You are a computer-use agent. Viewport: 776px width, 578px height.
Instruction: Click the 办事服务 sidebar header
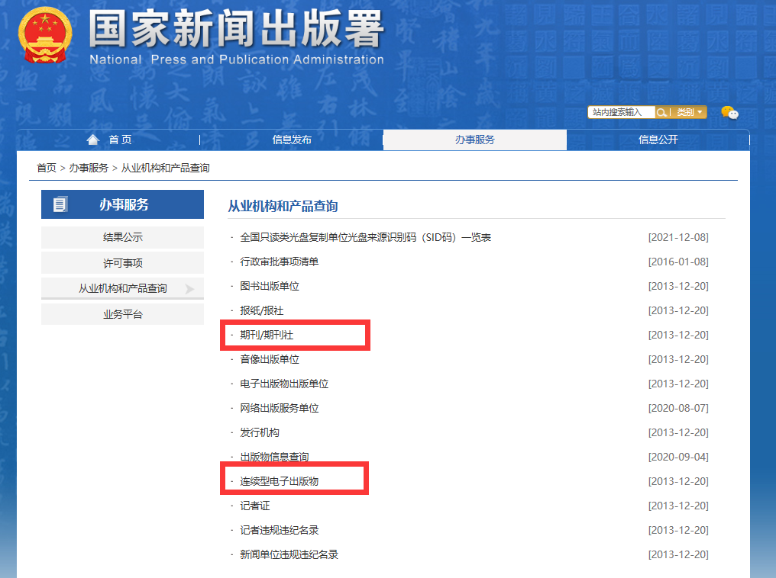pyautogui.click(x=123, y=204)
